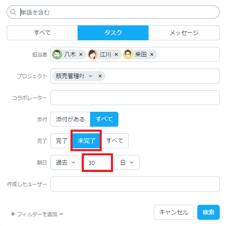Remove 柴田 from assignees
226x226 pixels.
(152, 54)
